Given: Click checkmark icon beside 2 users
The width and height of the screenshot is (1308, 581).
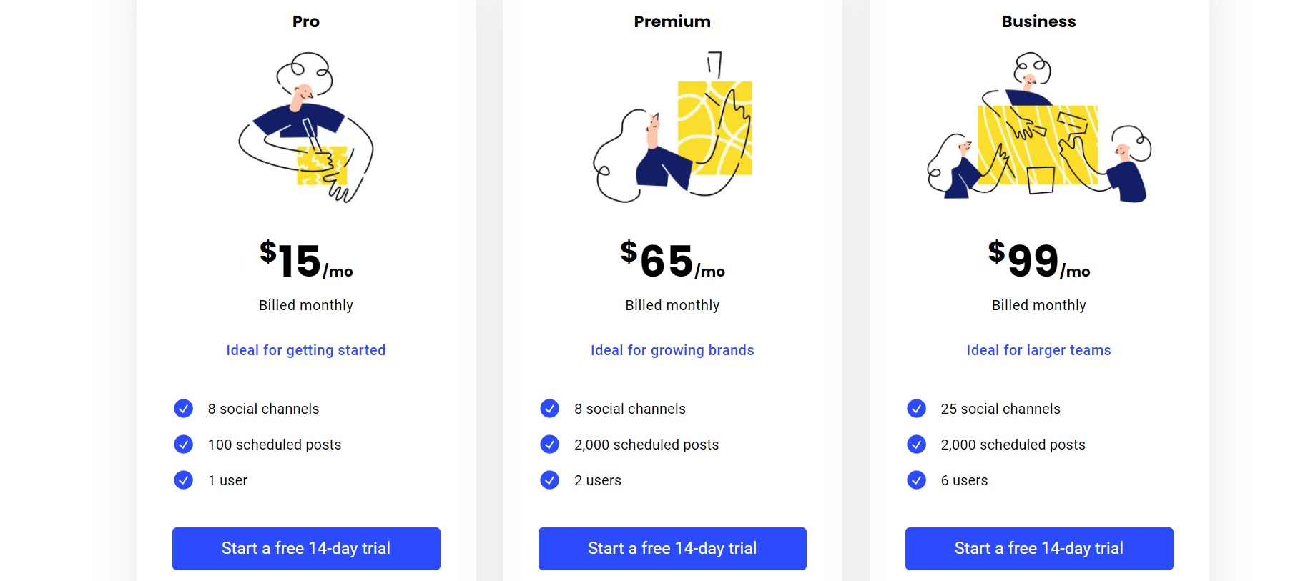Looking at the screenshot, I should [549, 480].
